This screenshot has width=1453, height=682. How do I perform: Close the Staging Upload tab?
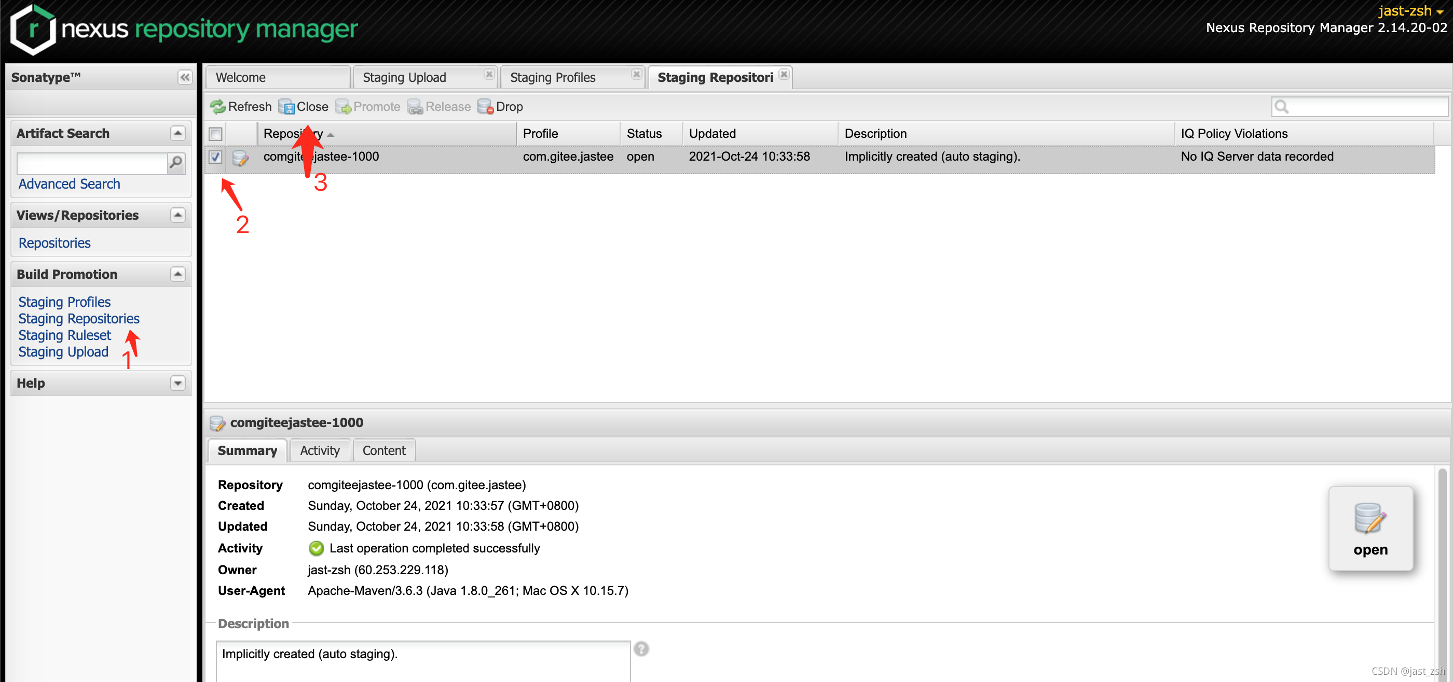click(488, 74)
